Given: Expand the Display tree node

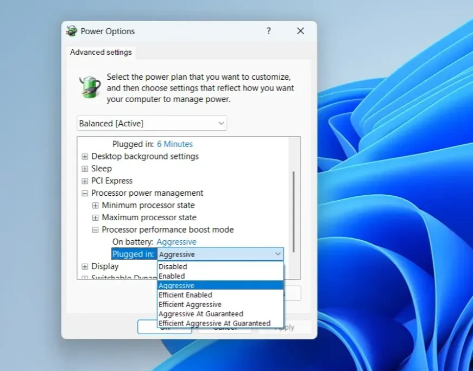Looking at the screenshot, I should click(85, 266).
